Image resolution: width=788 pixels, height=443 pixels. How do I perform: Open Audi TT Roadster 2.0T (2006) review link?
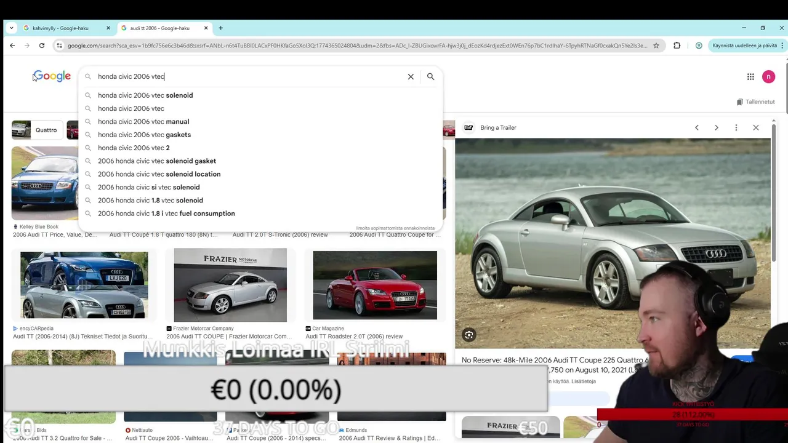coord(354,337)
